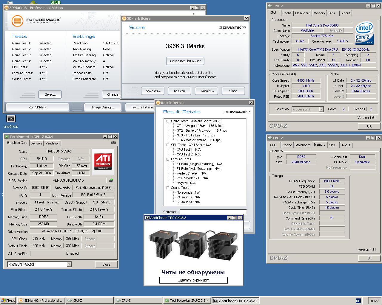The height and width of the screenshot is (305, 382).
Task: Click the Save As... button
Action: [x=153, y=91]
